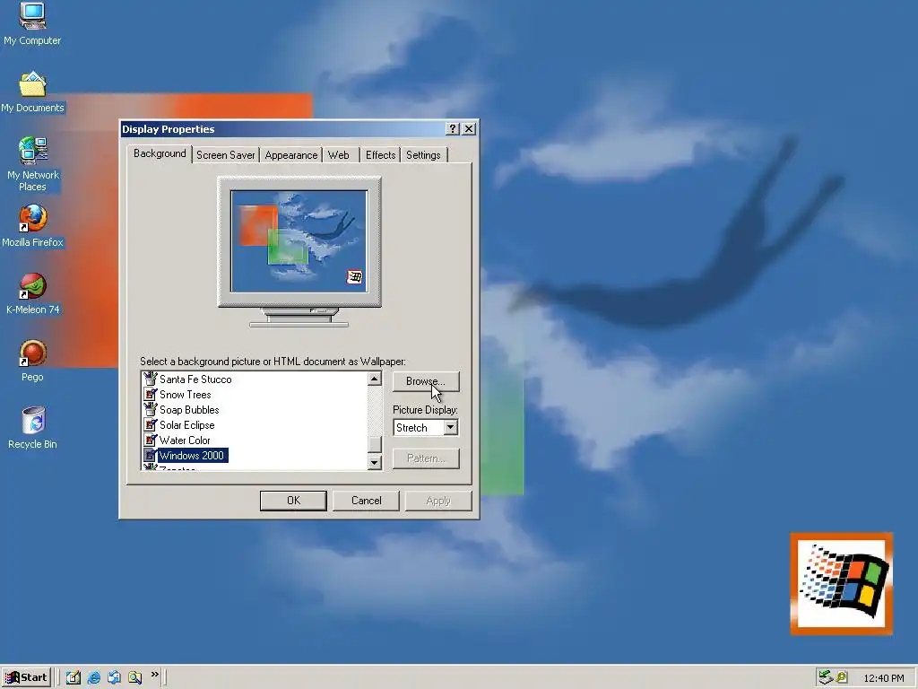Choose Solar Eclipse wallpaper

pyautogui.click(x=186, y=424)
